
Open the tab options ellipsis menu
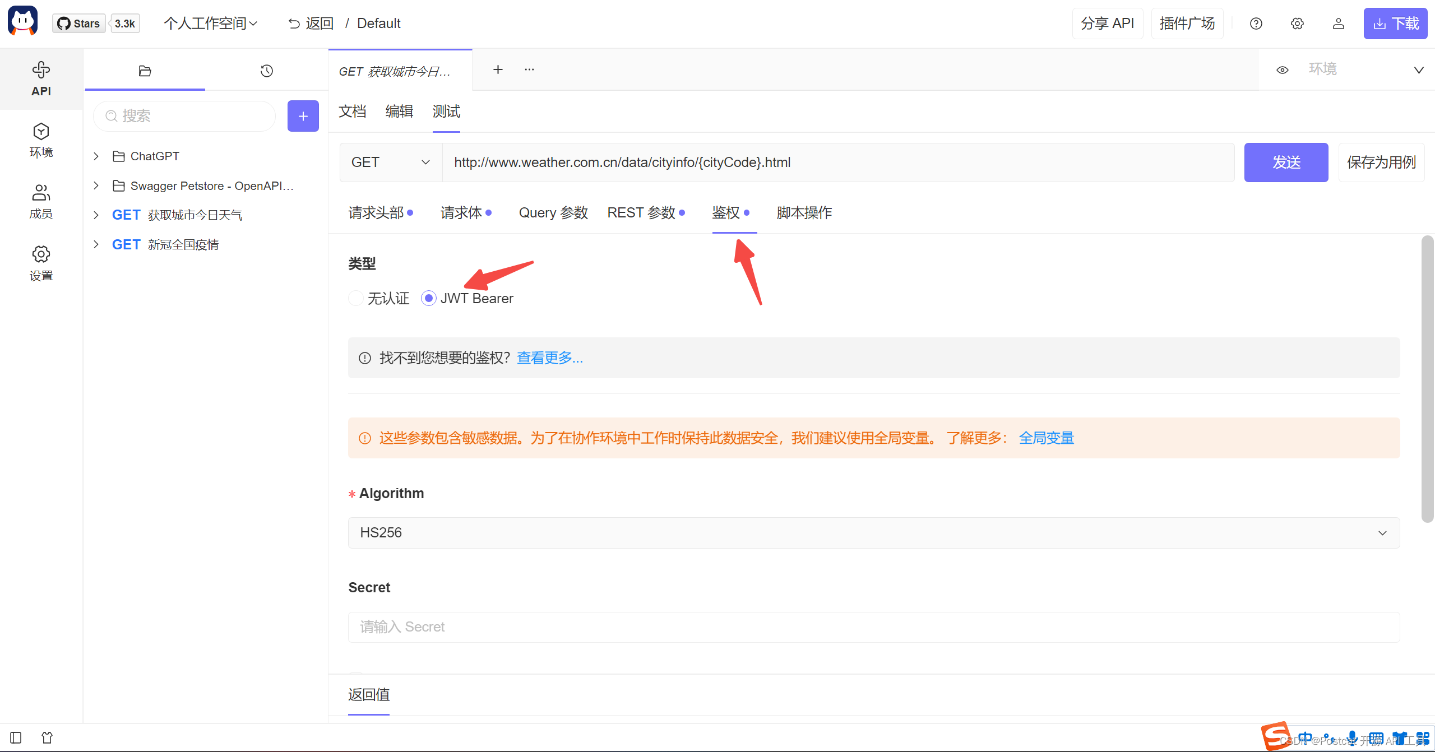pyautogui.click(x=529, y=69)
